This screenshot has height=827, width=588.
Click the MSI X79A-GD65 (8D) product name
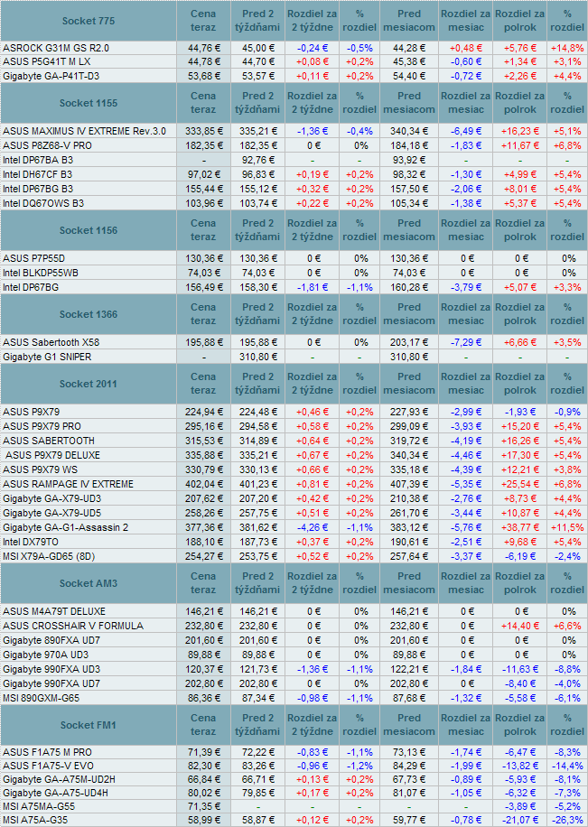[x=49, y=556]
